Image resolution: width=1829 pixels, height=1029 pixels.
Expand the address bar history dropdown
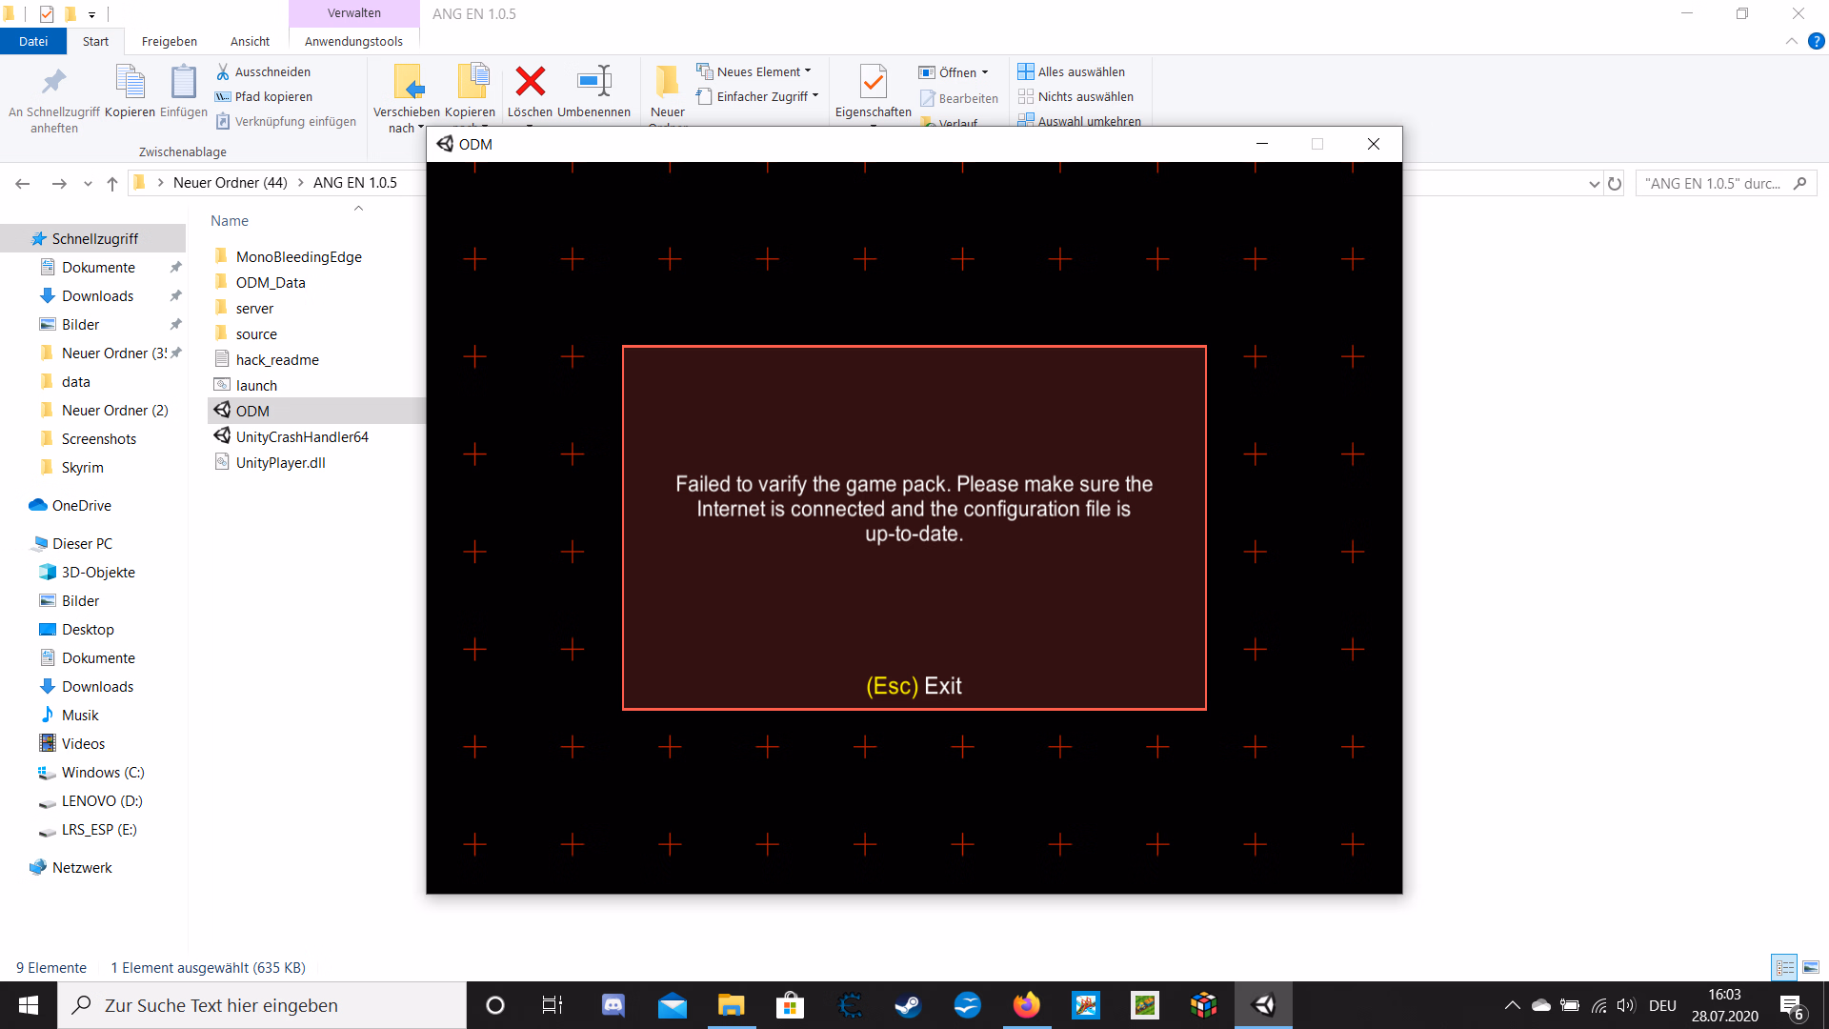(x=1594, y=183)
